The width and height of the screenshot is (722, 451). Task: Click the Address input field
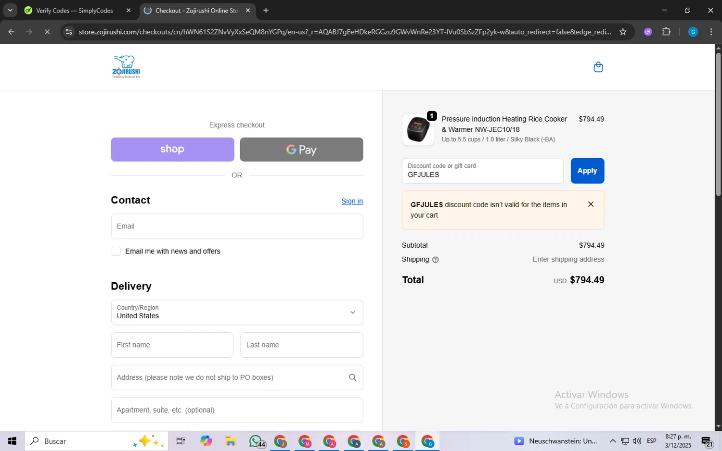[237, 377]
